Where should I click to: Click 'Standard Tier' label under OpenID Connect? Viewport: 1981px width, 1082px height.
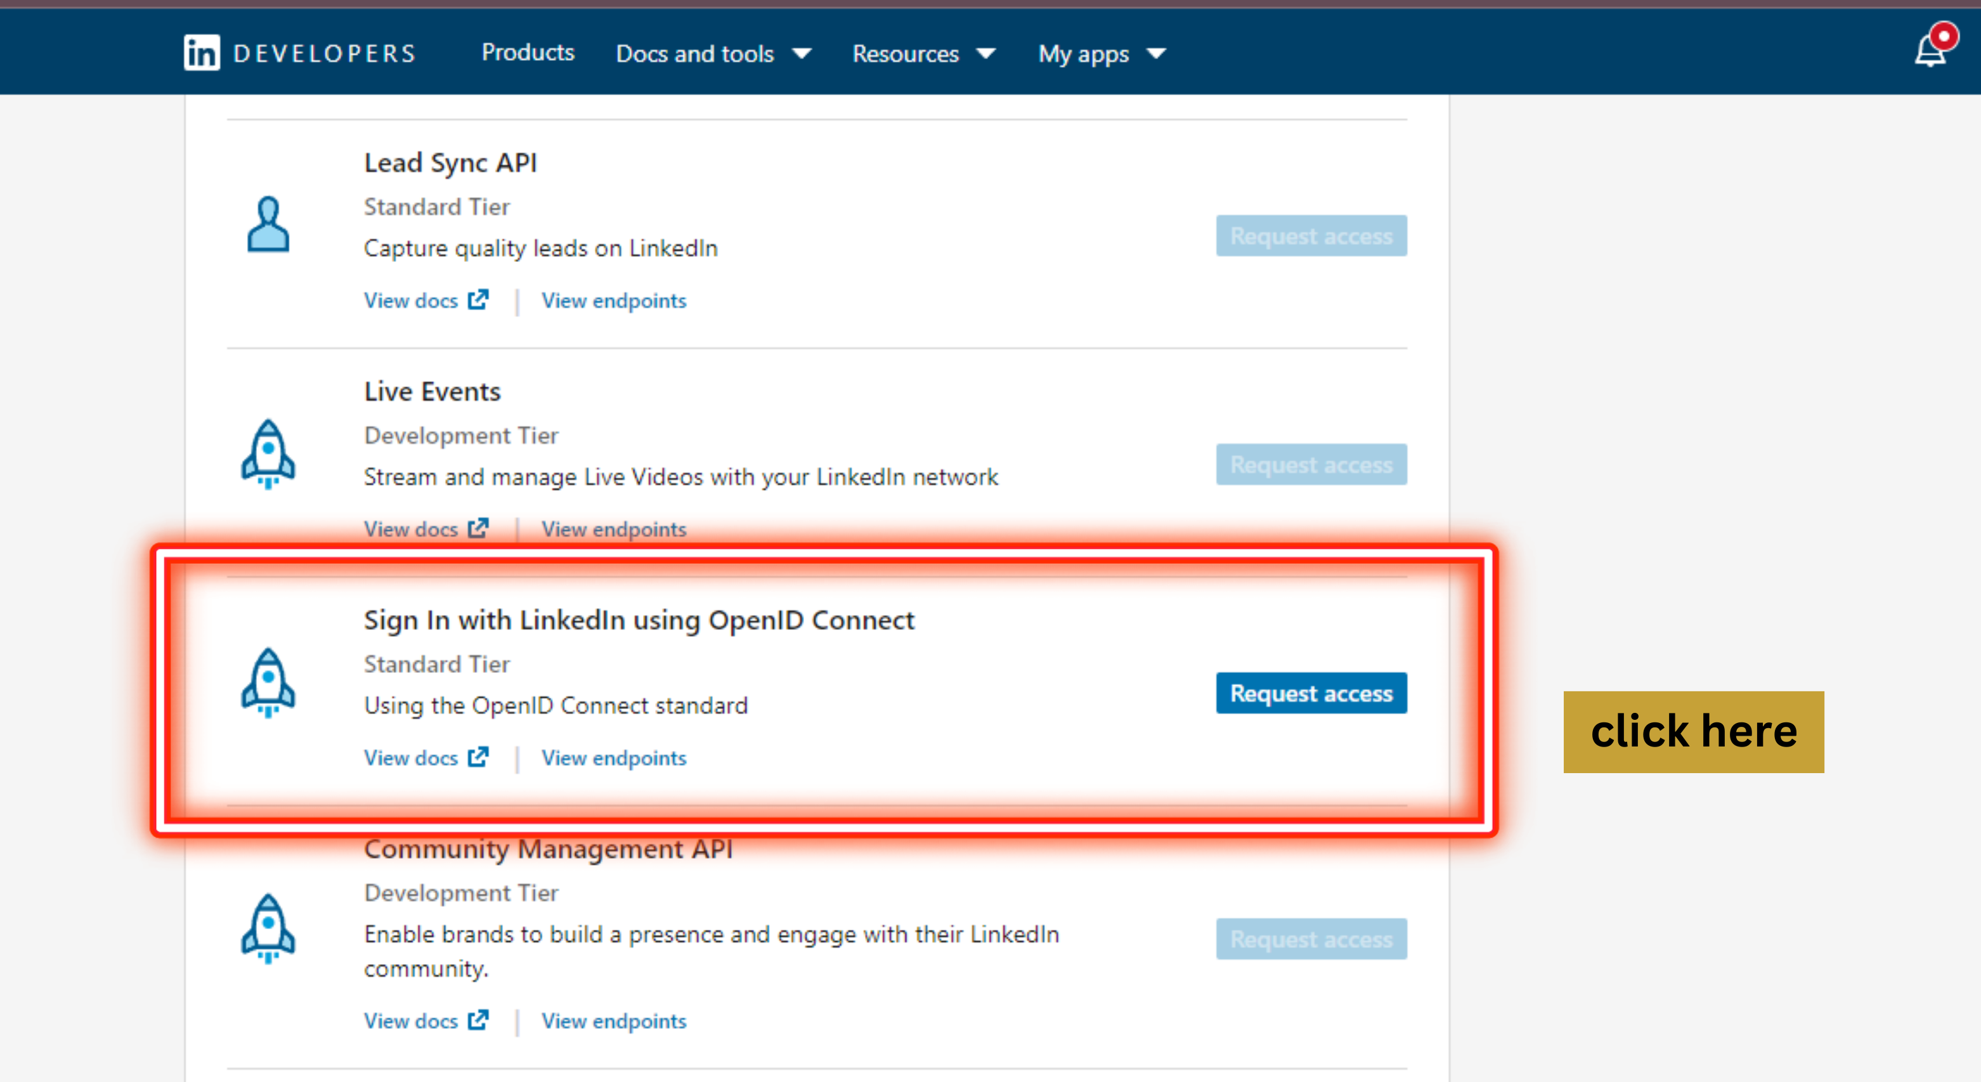[437, 663]
